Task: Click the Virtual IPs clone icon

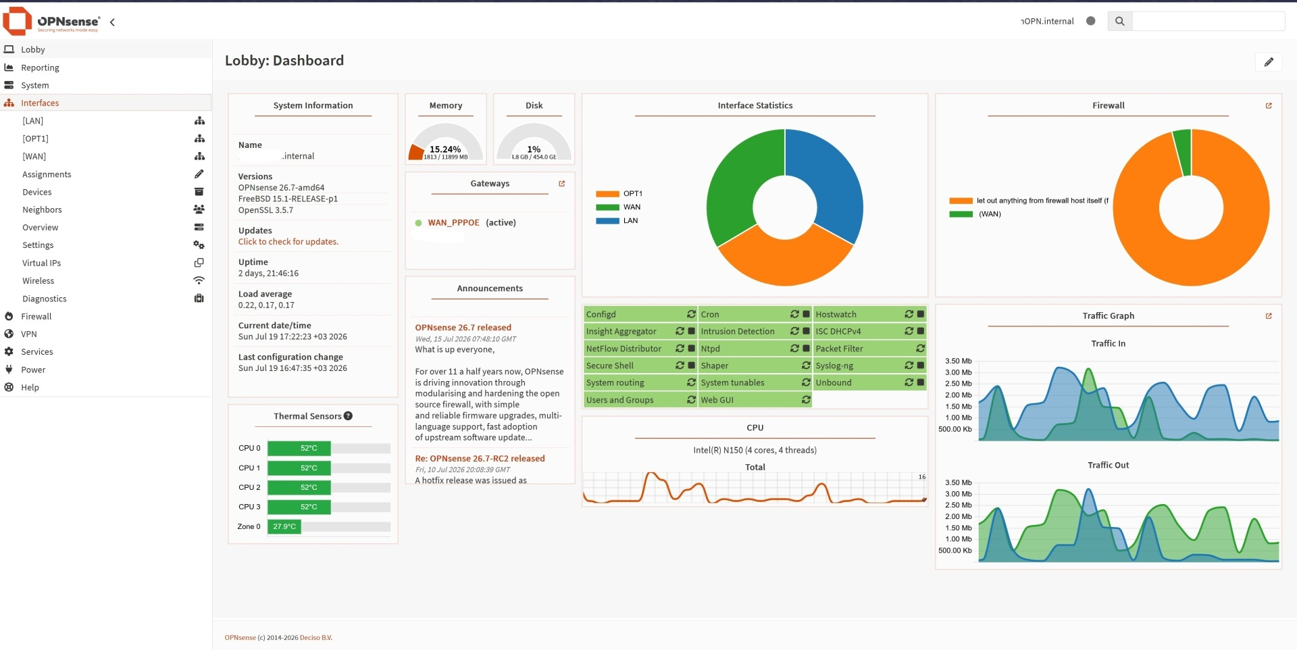Action: (199, 263)
